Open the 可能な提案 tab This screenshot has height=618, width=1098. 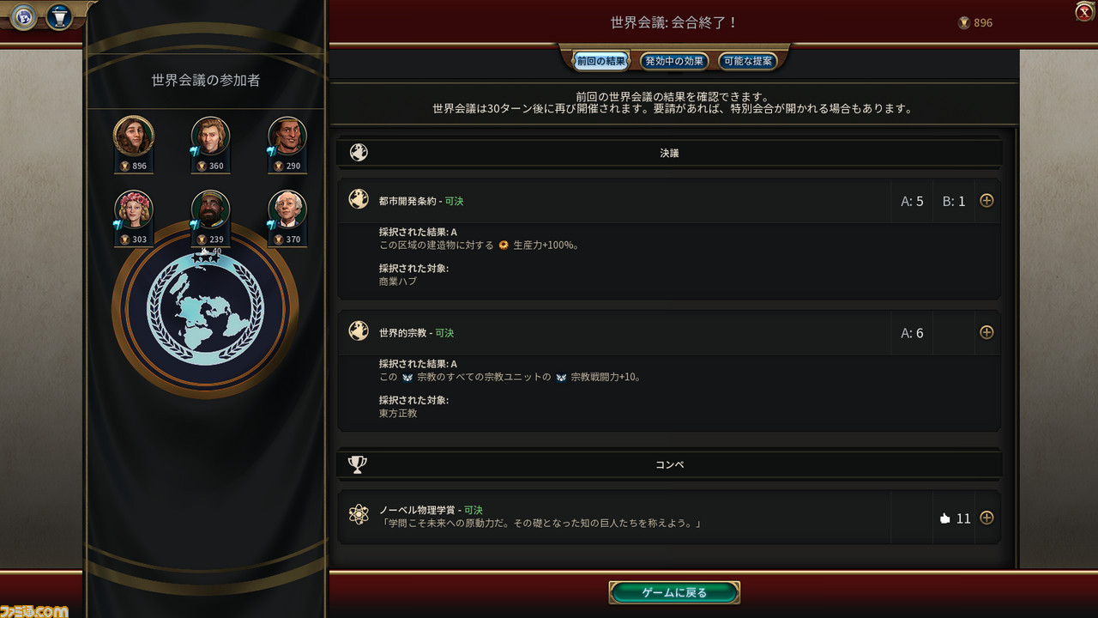(x=748, y=61)
